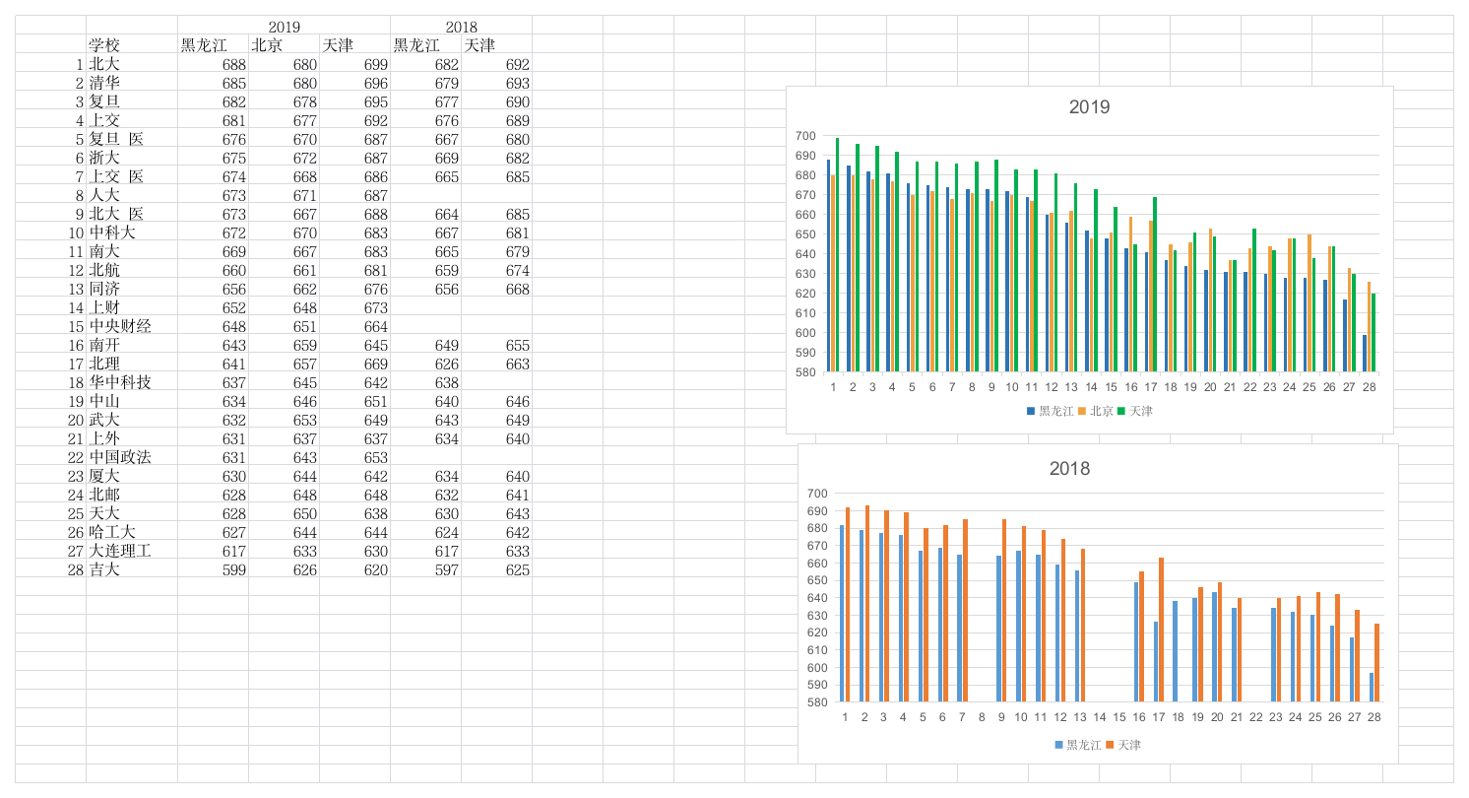Select the 复旦 医 school name cell
The height and width of the screenshot is (798, 1469).
(132, 139)
